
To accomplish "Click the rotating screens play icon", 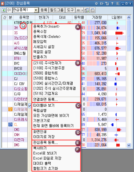I will click(87, 10).
